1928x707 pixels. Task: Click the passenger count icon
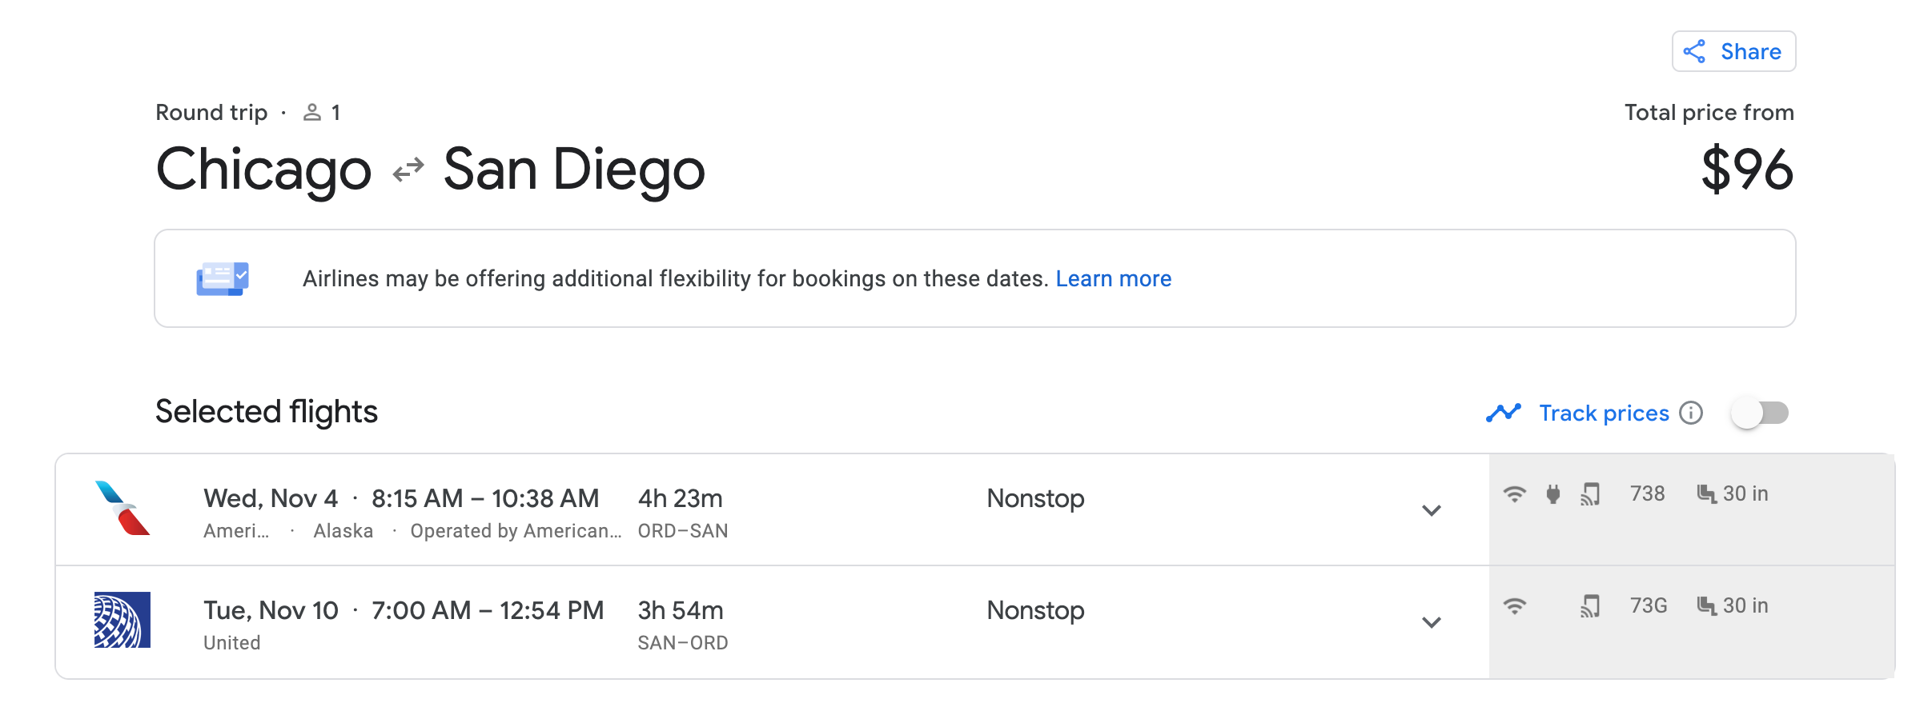312,113
